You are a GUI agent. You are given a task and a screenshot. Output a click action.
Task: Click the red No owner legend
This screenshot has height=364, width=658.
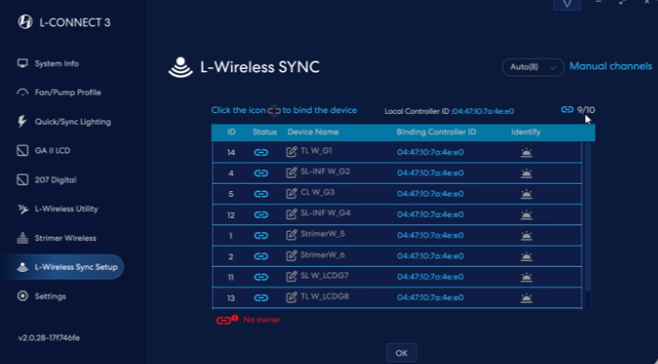[x=248, y=320]
